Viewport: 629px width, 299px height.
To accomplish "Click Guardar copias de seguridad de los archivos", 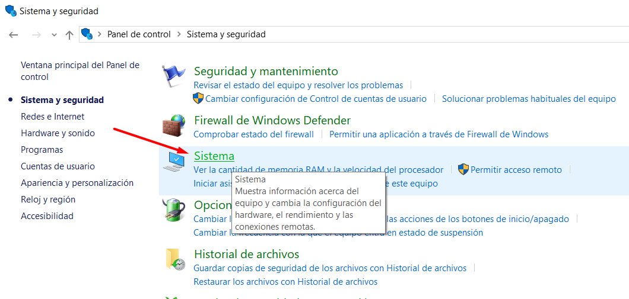I will [330, 268].
